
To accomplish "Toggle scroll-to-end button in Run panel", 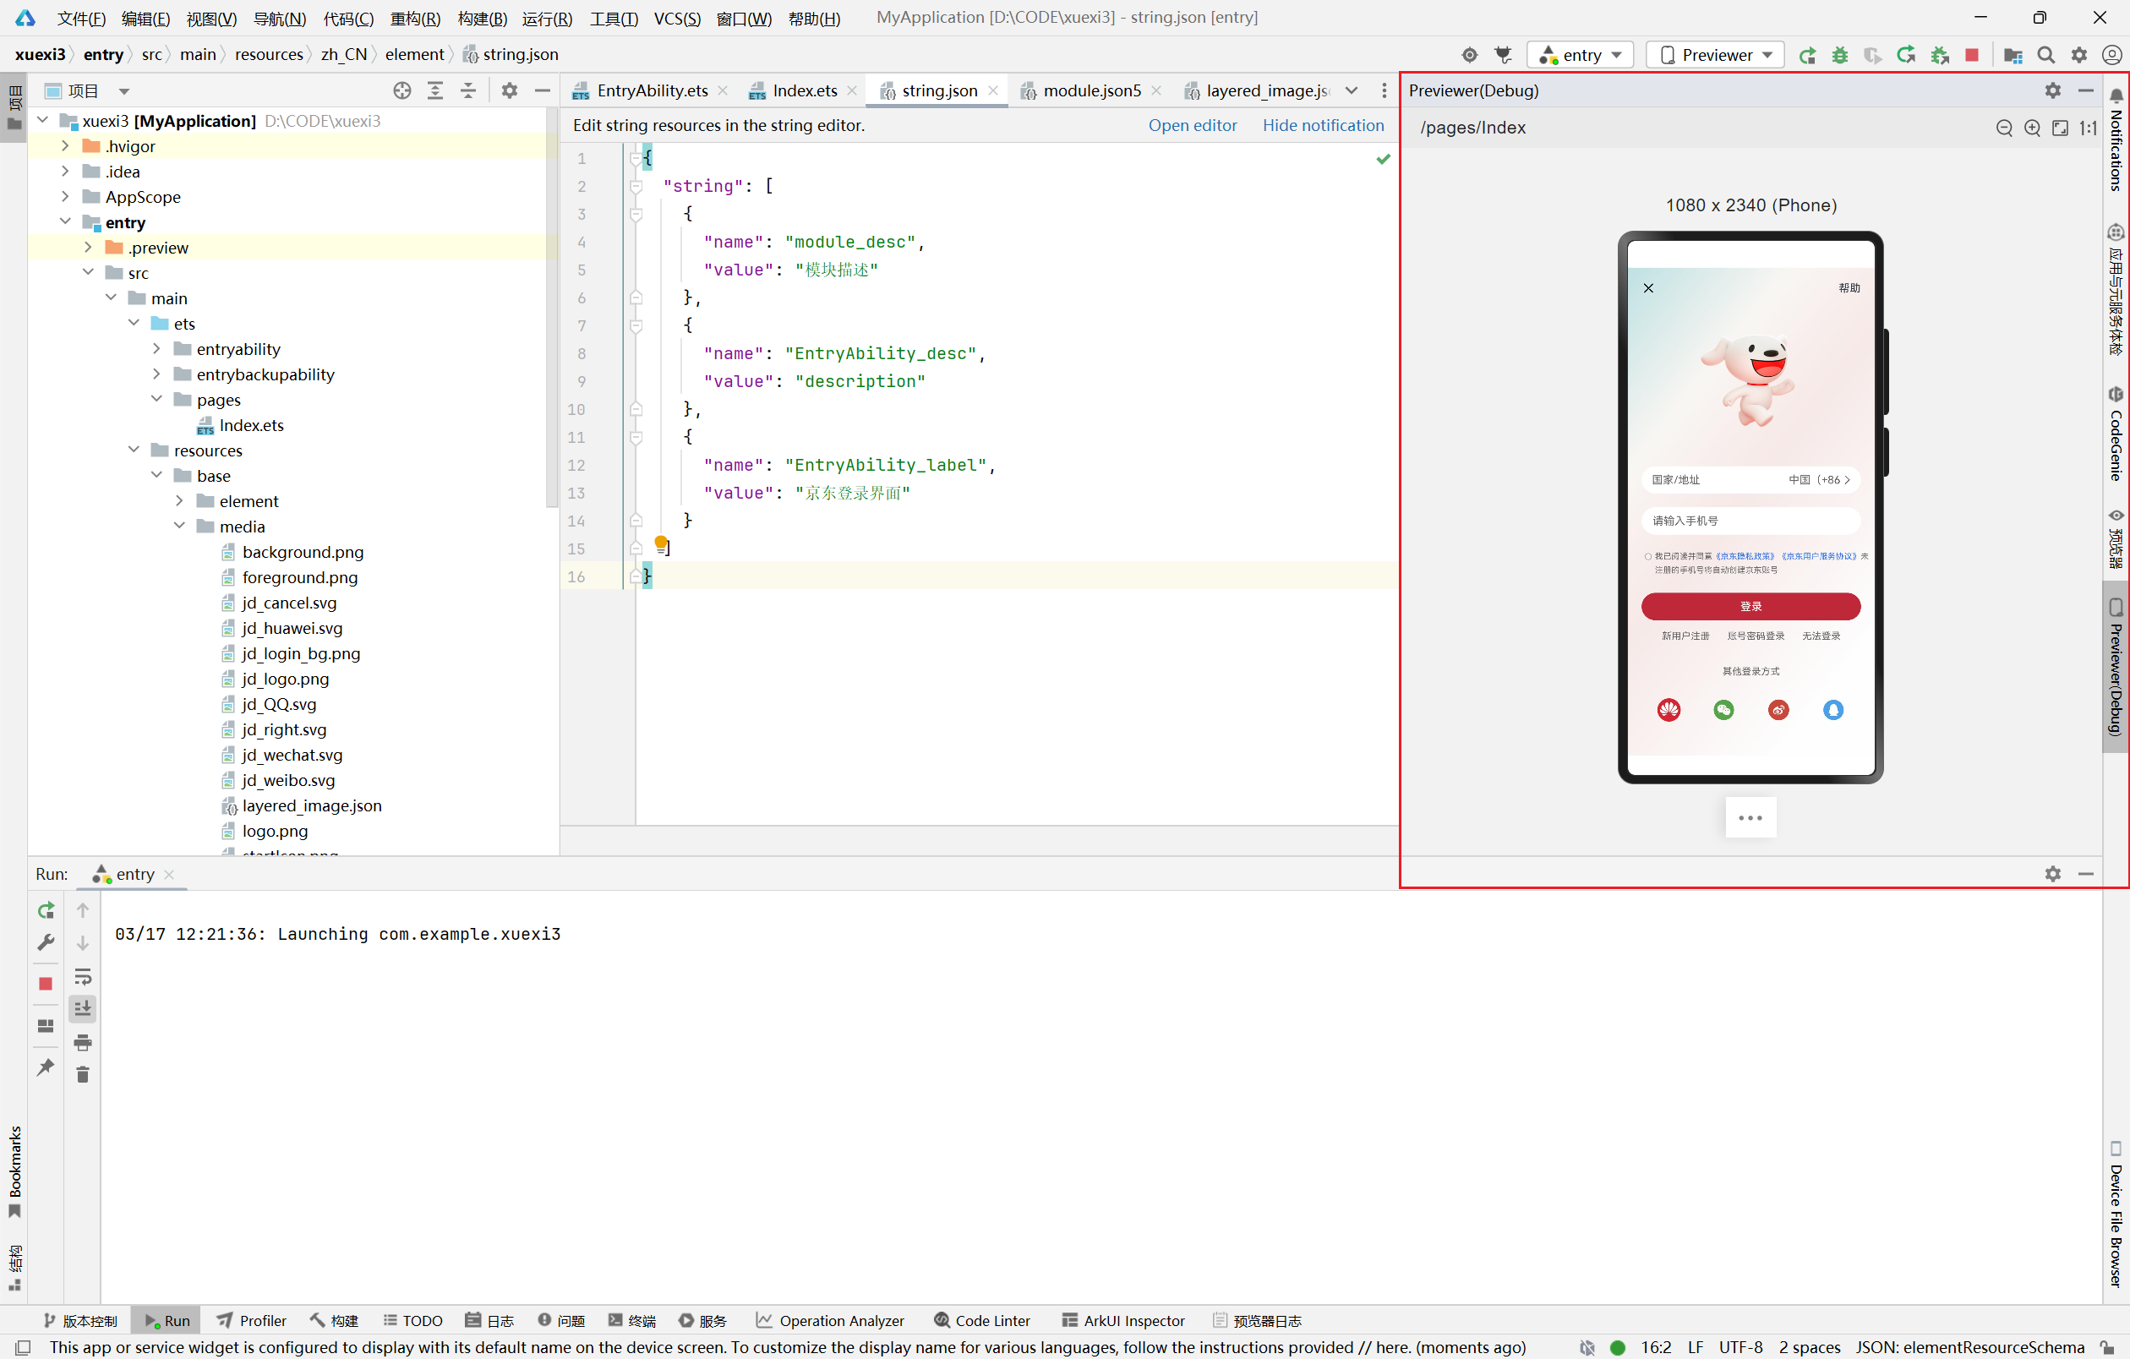I will (x=82, y=1008).
